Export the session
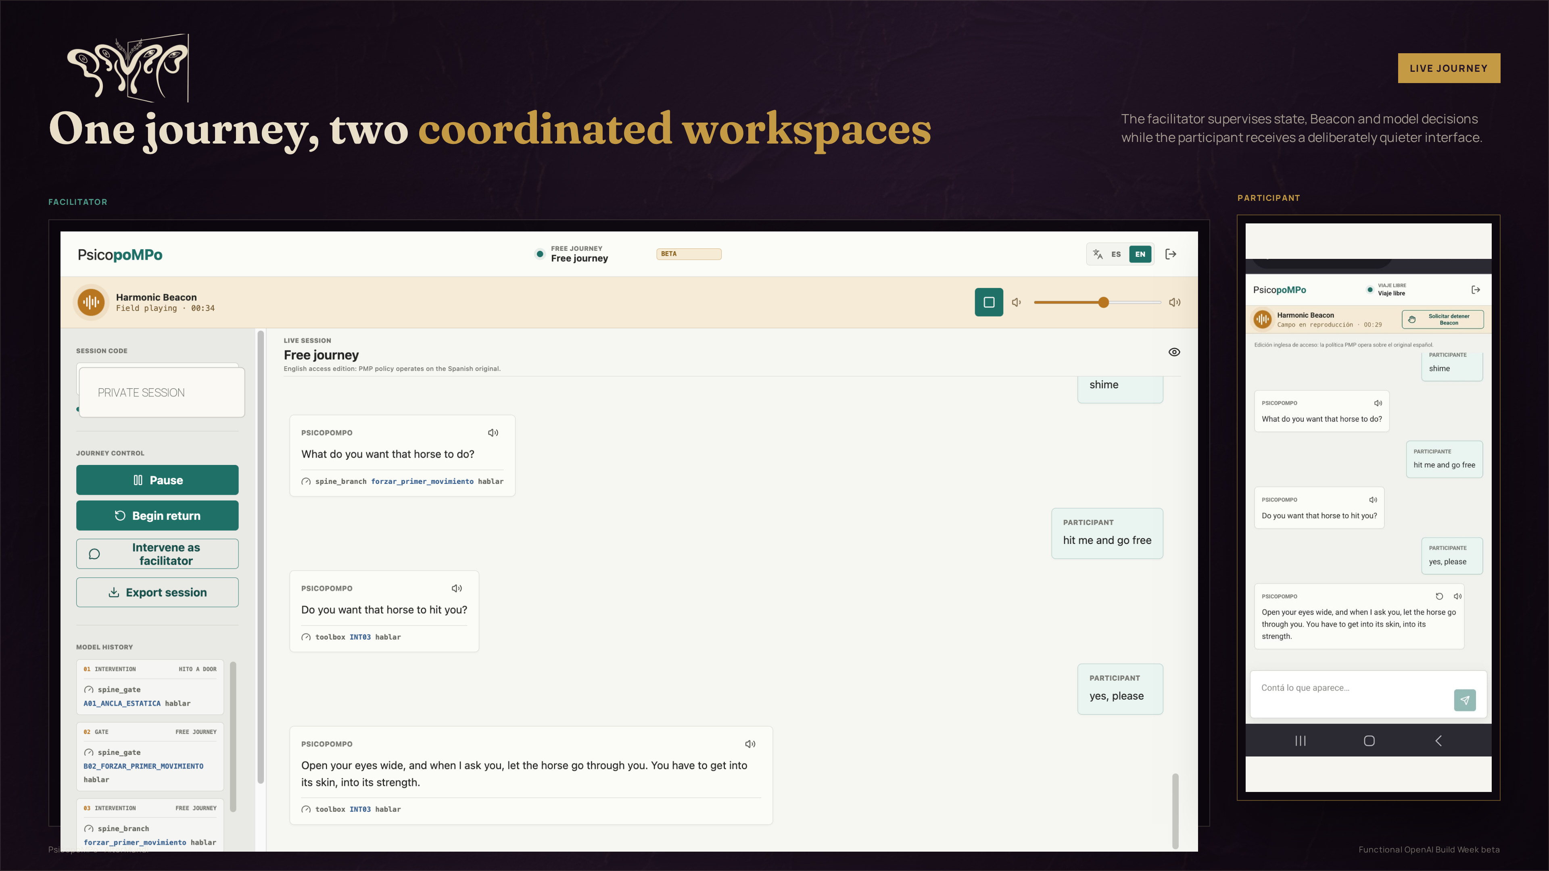 click(157, 592)
